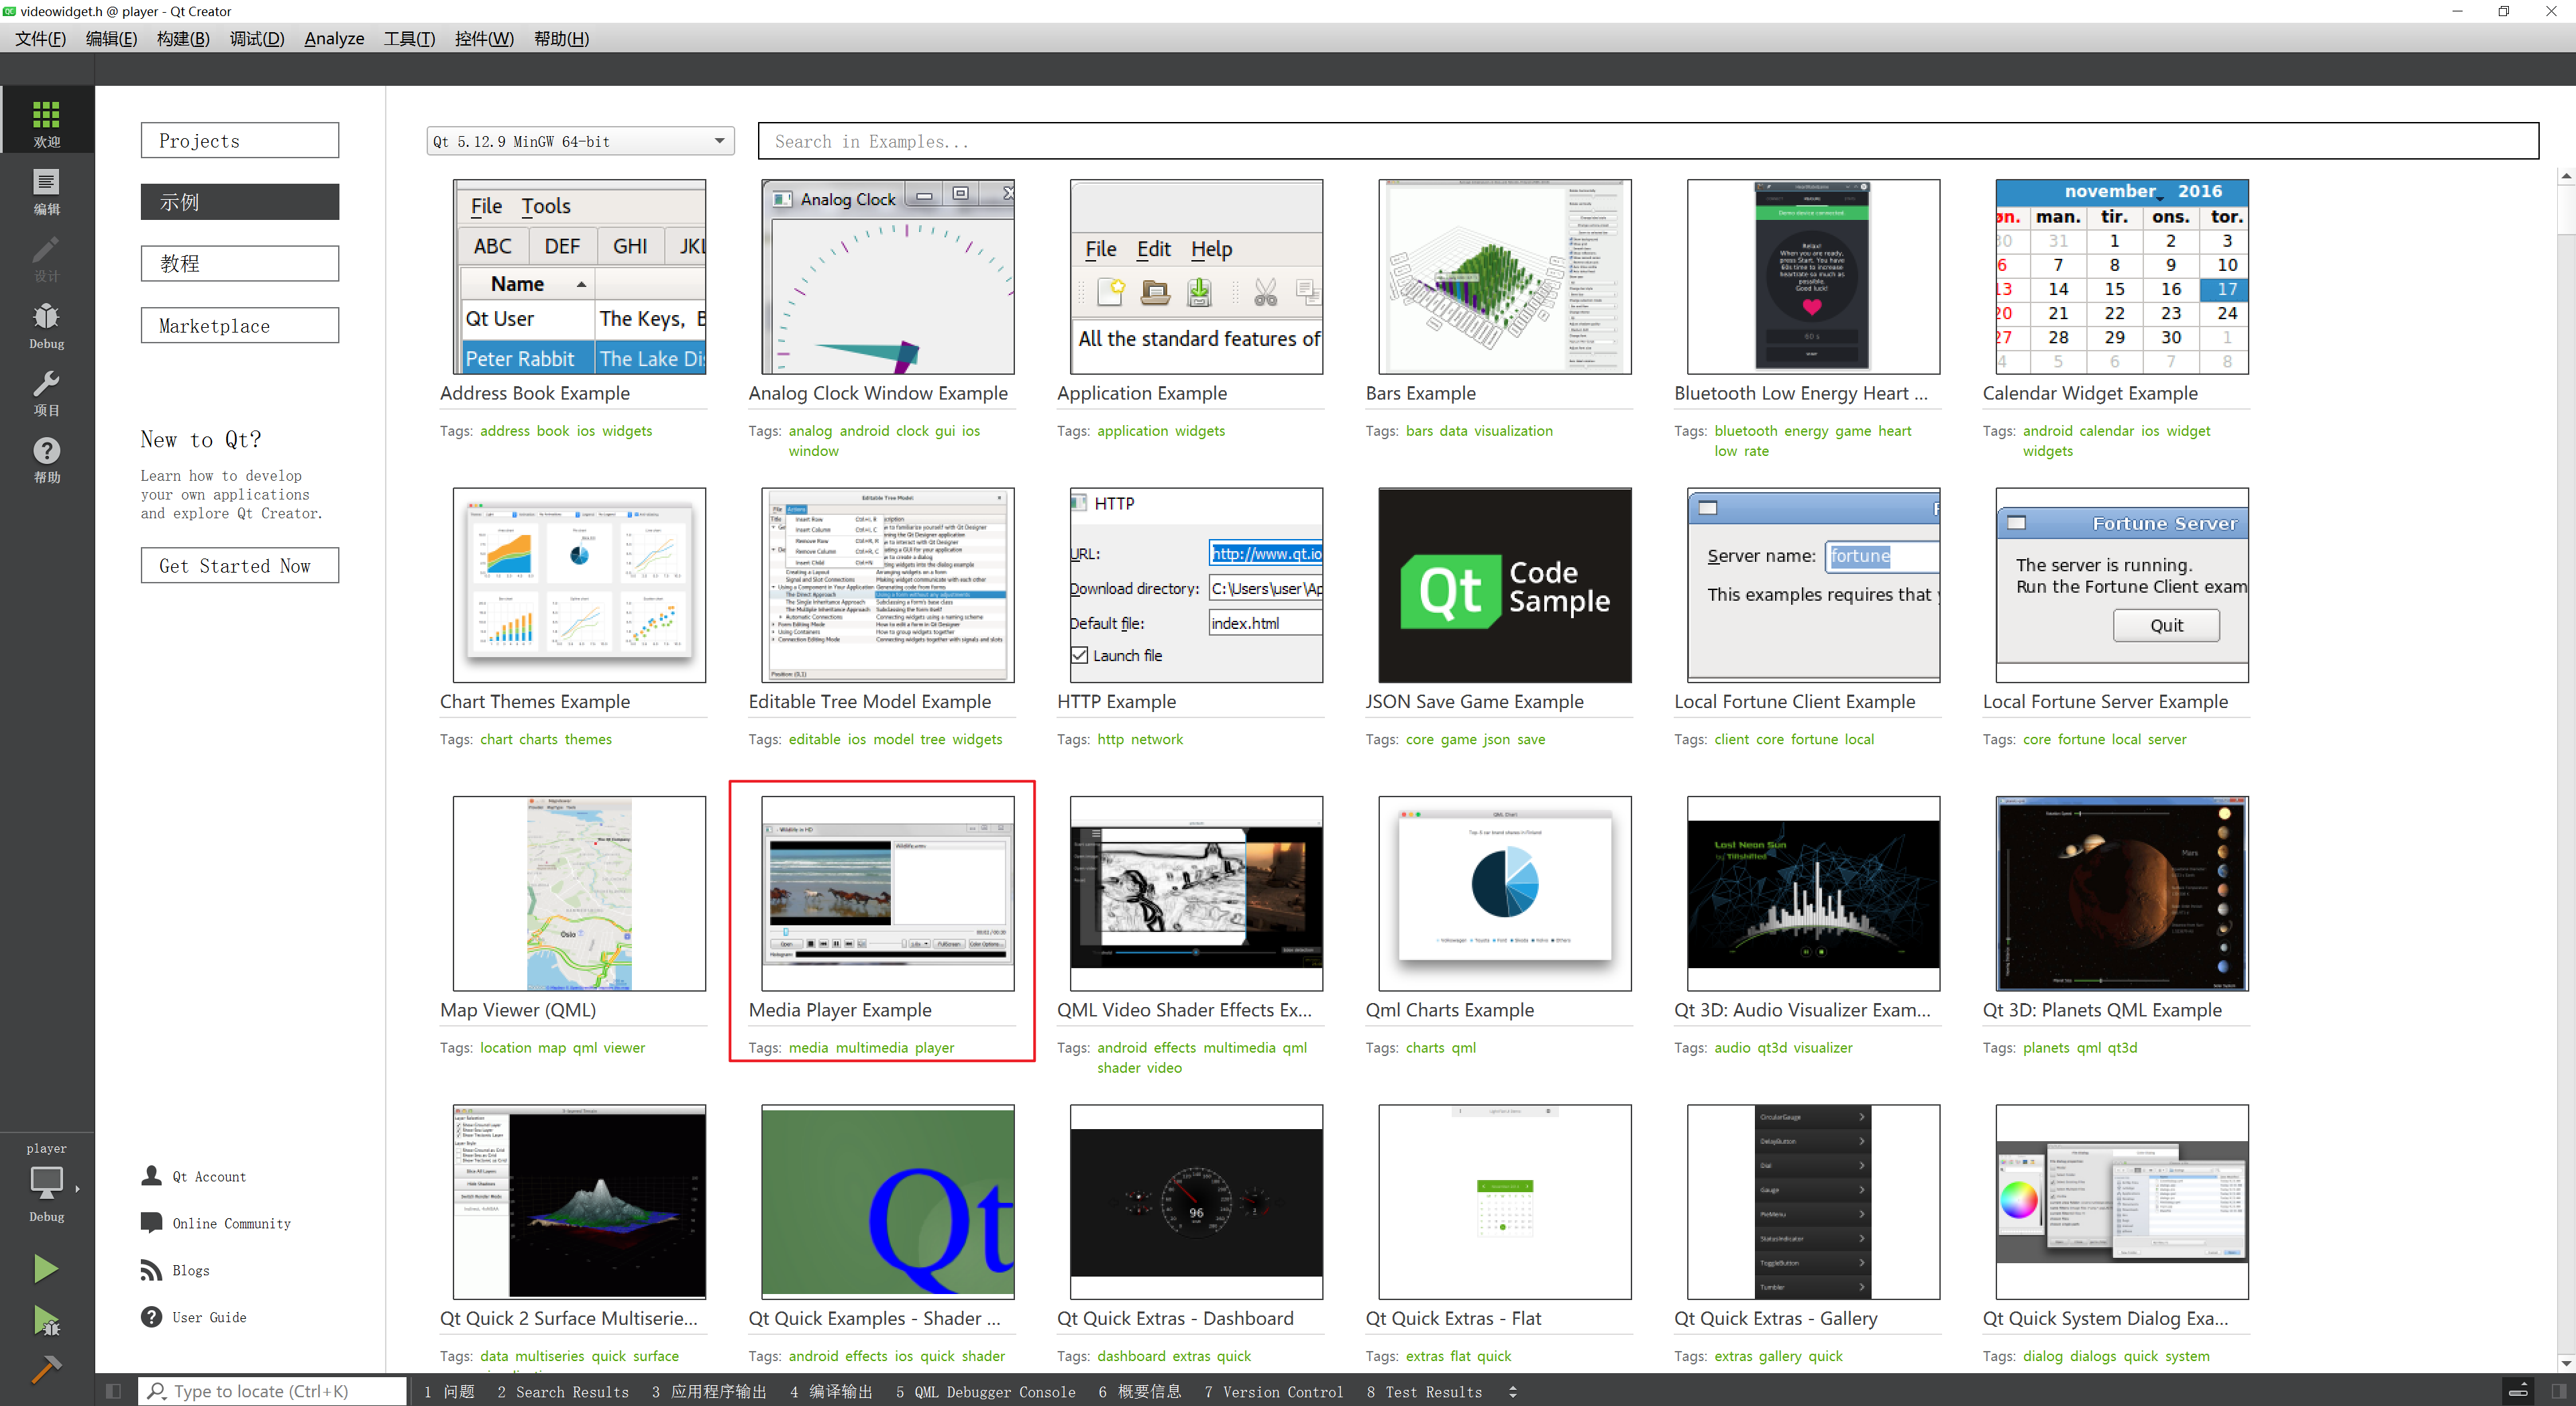Switch to the 教程 tutorials tab
Viewport: 2576px width, 1406px height.
(x=239, y=263)
